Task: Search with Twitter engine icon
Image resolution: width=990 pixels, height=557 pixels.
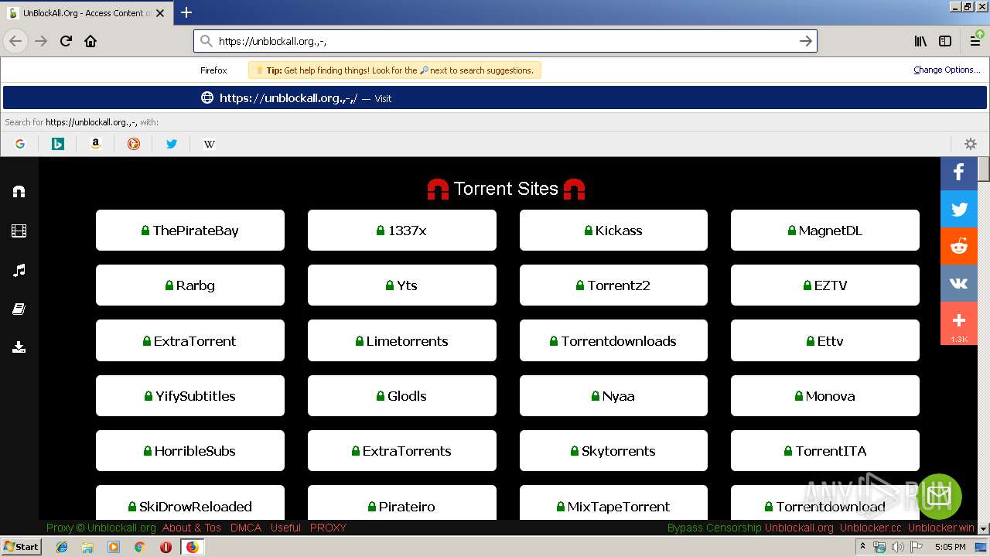Action: coord(172,144)
